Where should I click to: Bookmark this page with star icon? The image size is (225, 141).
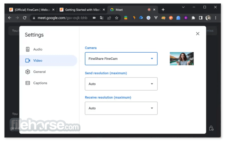(x=117, y=18)
